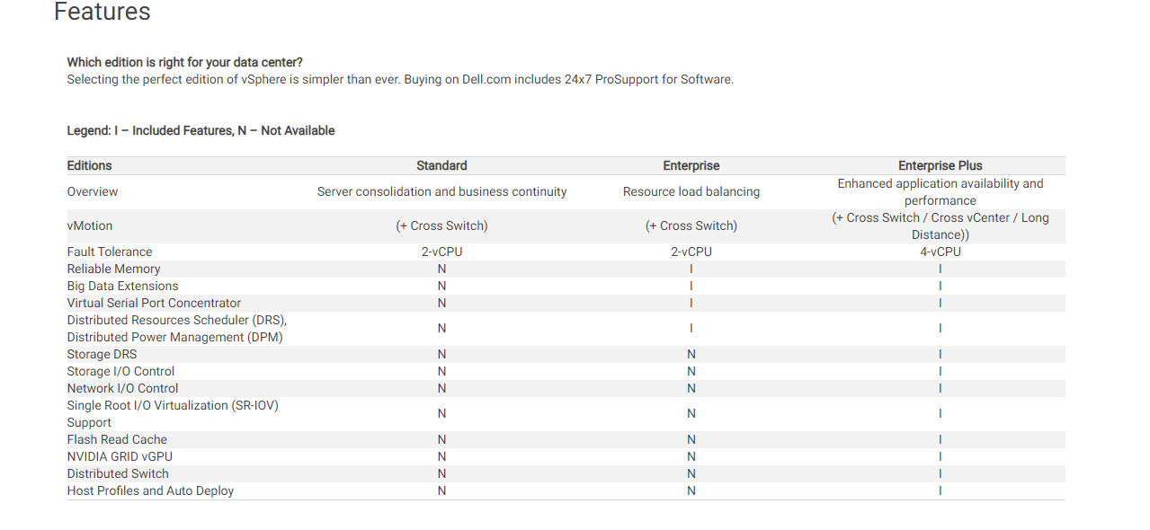Image resolution: width=1150 pixels, height=530 pixels.
Task: Click the Legend line above the table
Action: click(201, 130)
